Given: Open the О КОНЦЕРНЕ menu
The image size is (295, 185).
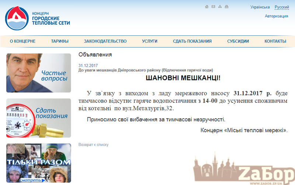Looking at the screenshot, I should pos(22,41).
